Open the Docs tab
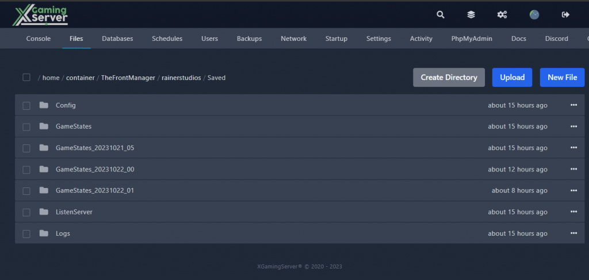The width and height of the screenshot is (589, 280). click(x=519, y=39)
